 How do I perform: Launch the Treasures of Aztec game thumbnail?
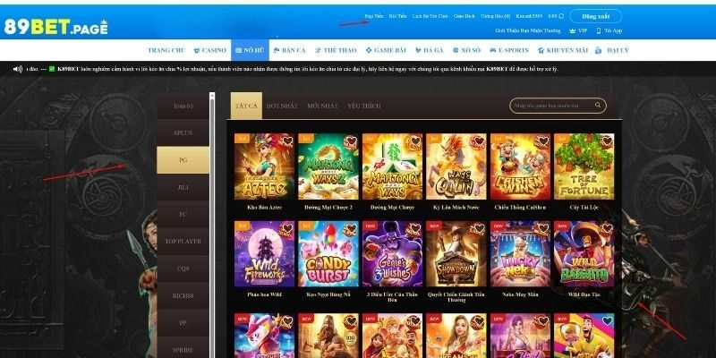[264, 166]
